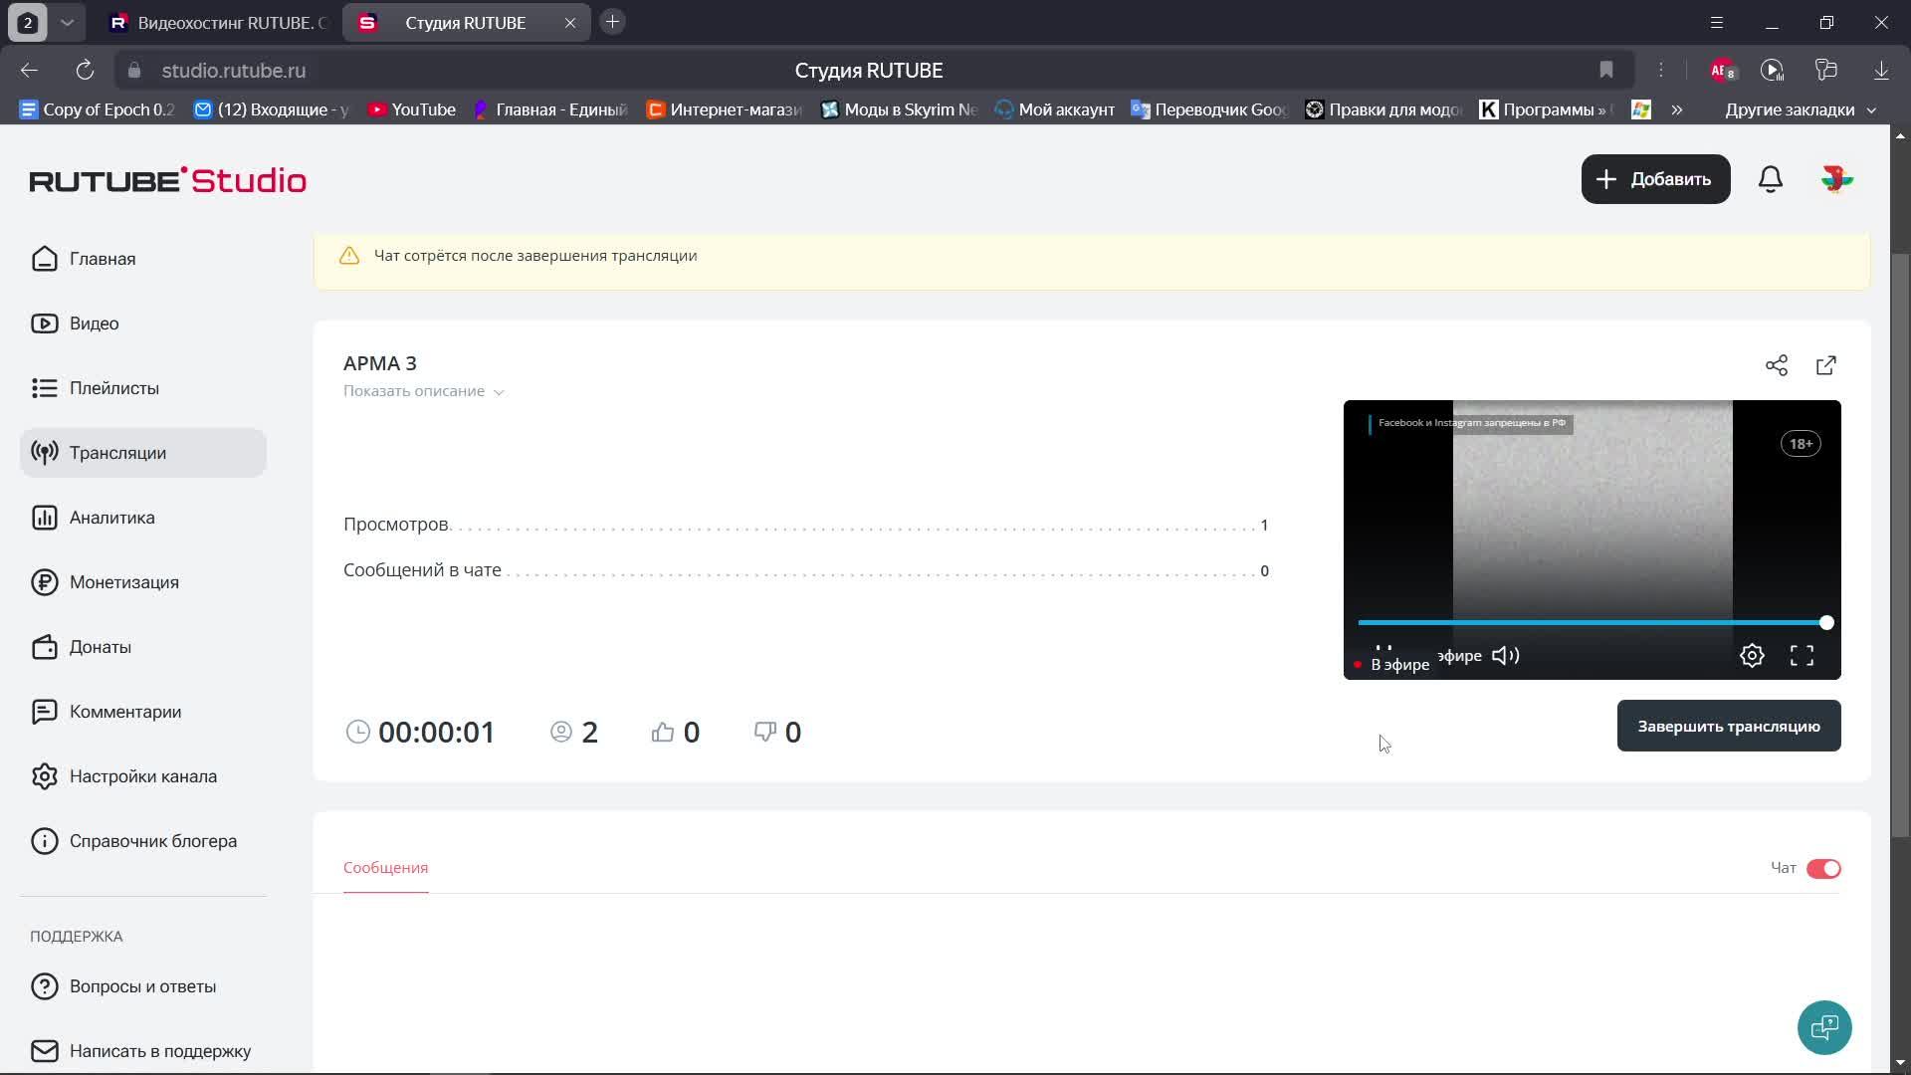
Task: Open the tab list dropdown arrow
Action: coord(67,22)
